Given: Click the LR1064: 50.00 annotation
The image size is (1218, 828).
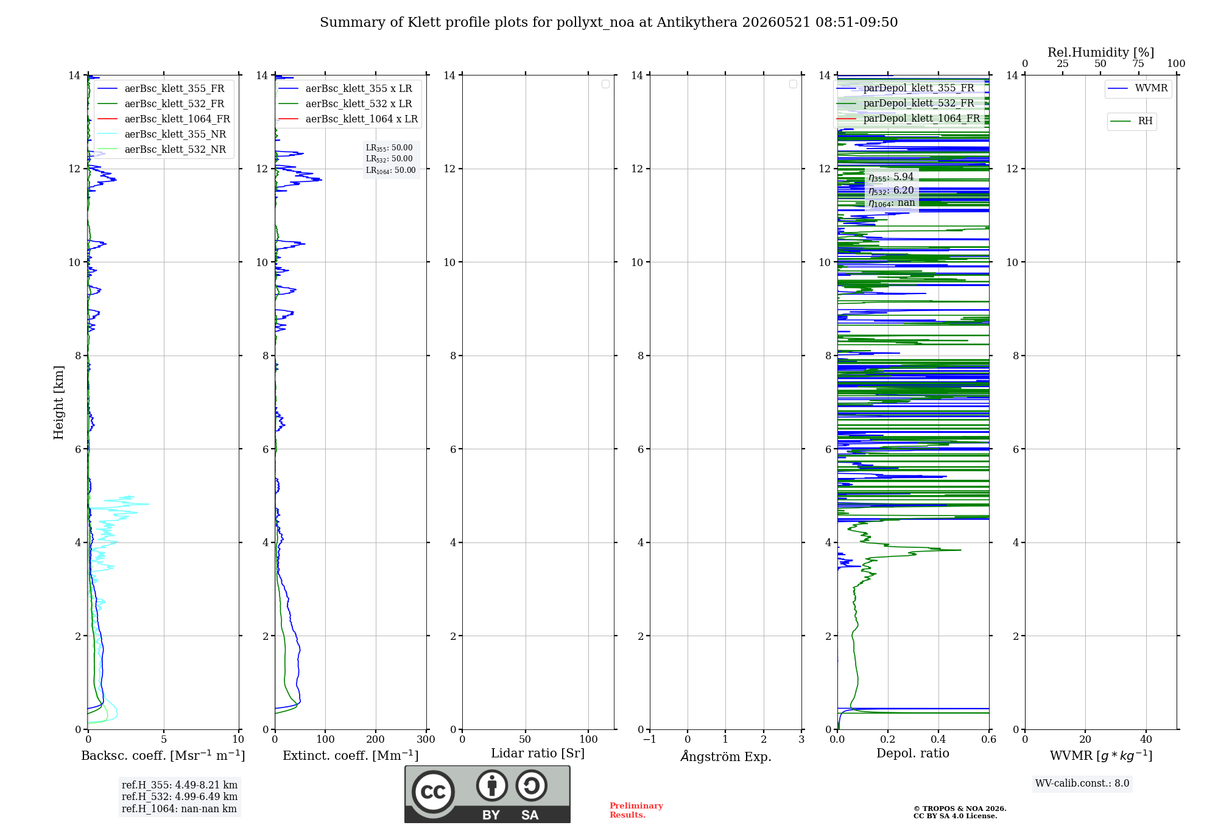Looking at the screenshot, I should pyautogui.click(x=391, y=170).
